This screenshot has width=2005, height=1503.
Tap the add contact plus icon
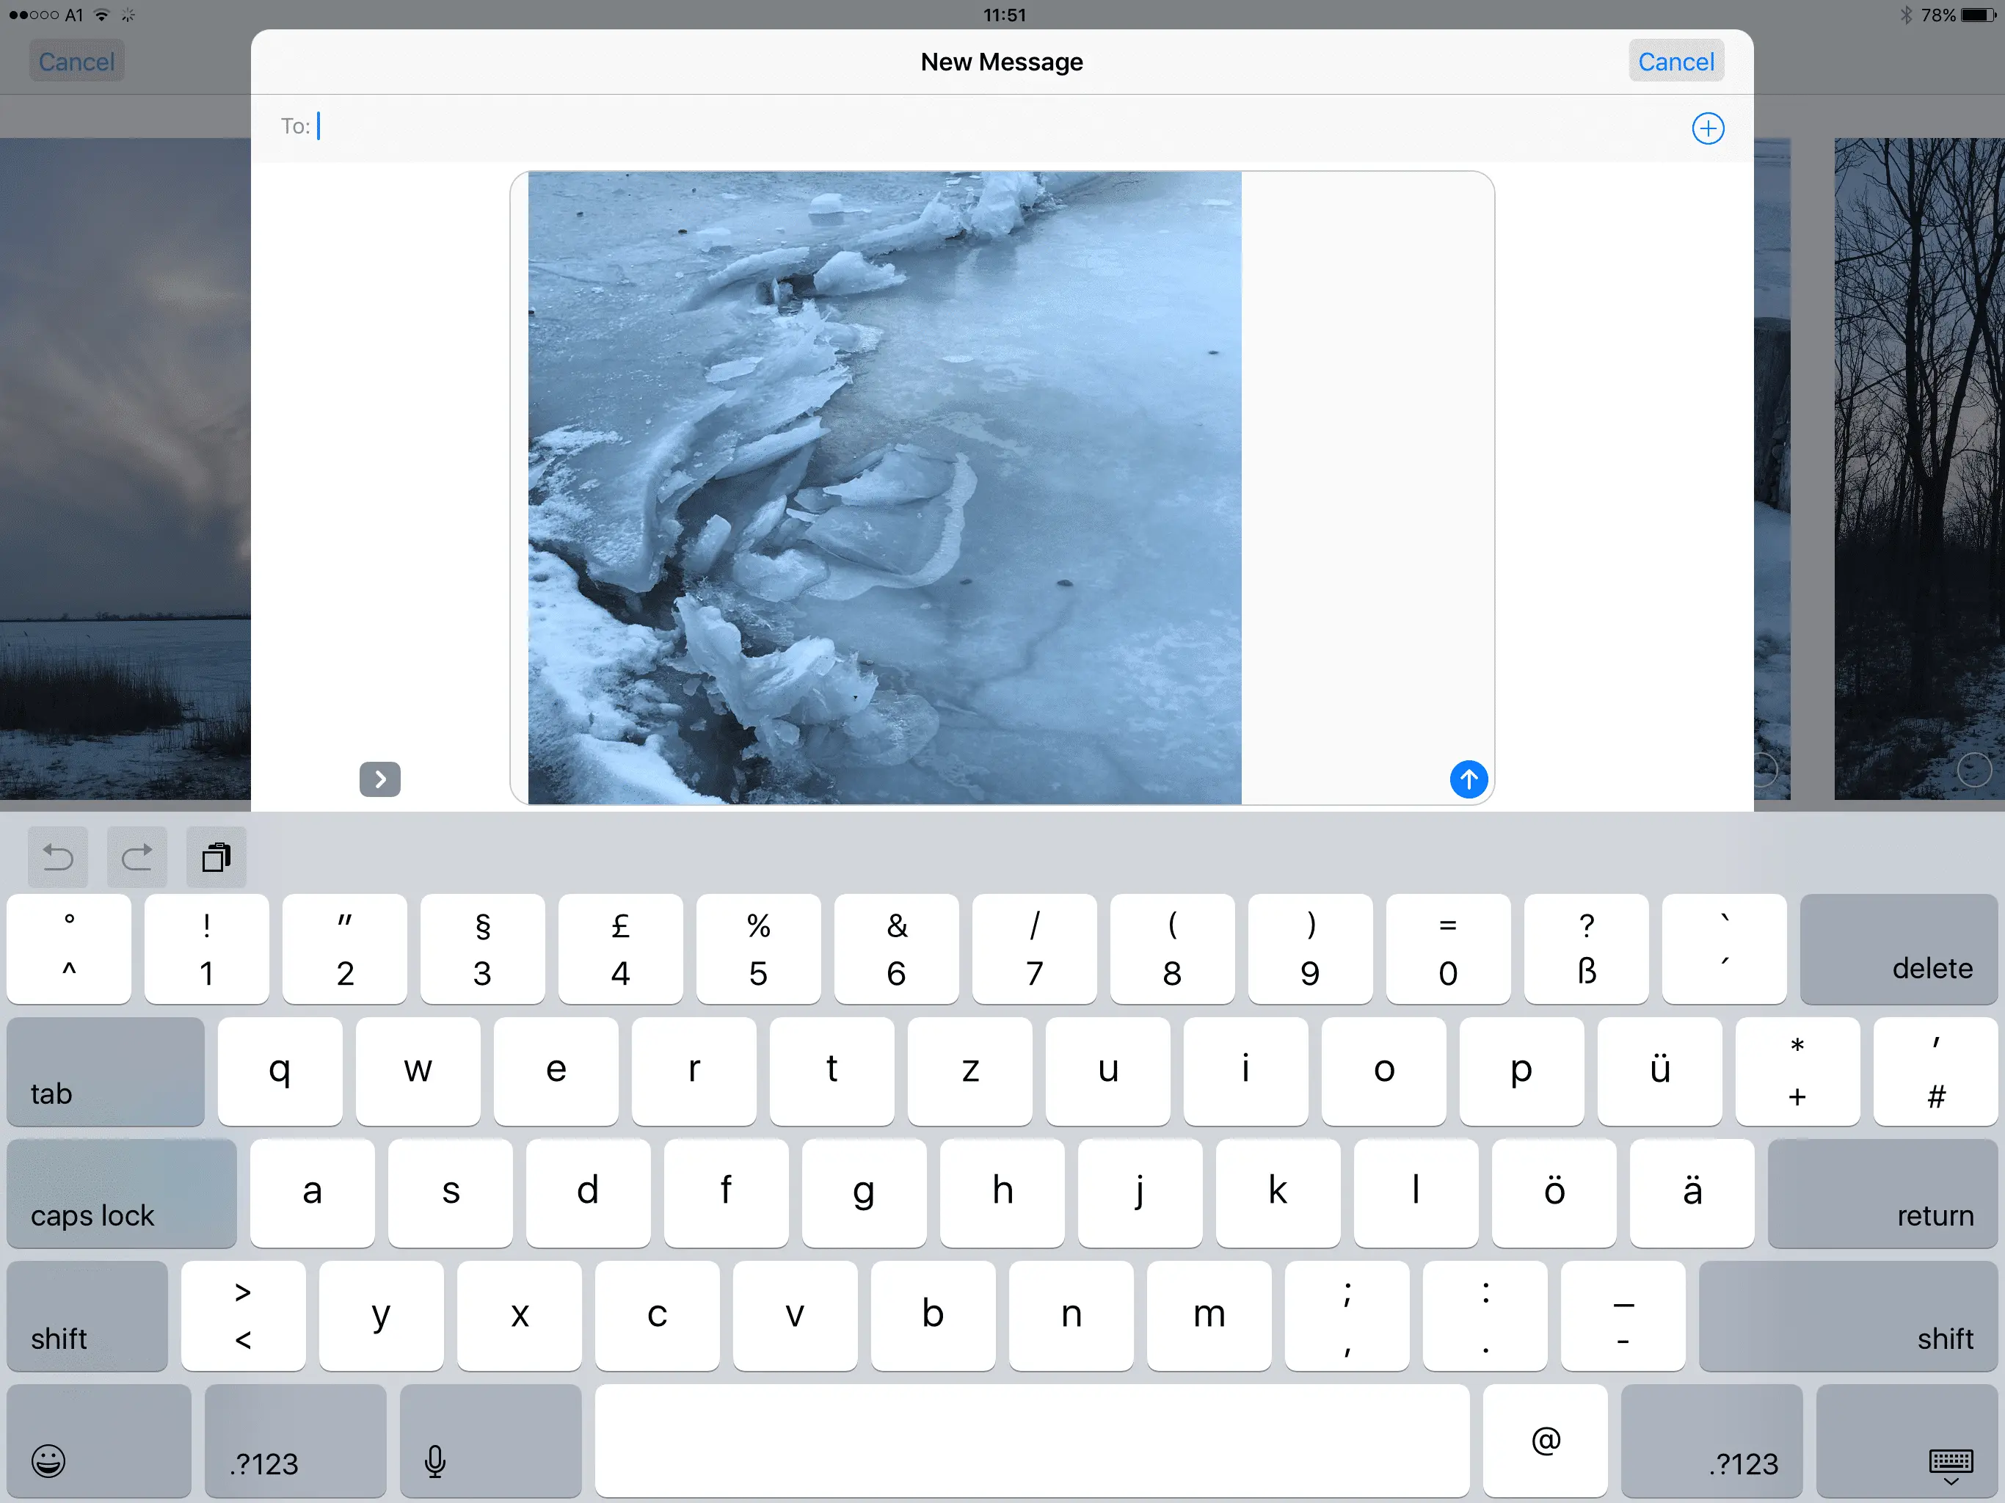pyautogui.click(x=1708, y=128)
